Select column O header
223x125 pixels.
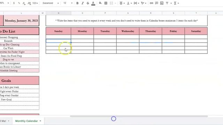click(x=82, y=13)
